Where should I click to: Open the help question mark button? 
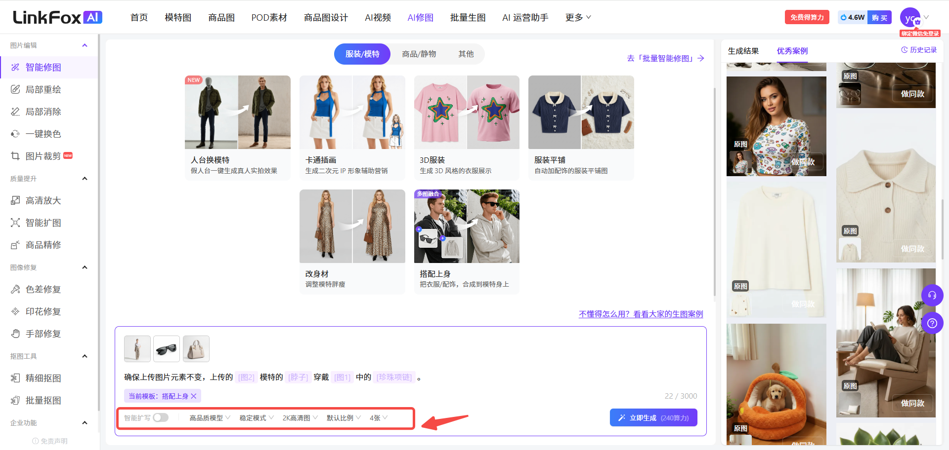(932, 323)
